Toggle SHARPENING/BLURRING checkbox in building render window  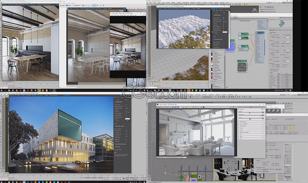click(x=129, y=144)
